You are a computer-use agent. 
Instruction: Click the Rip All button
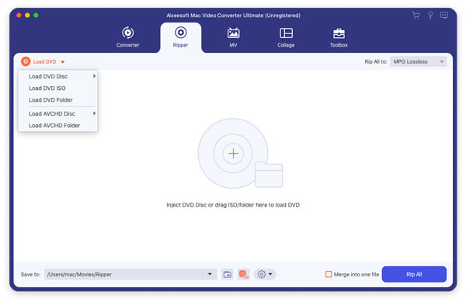(x=414, y=274)
